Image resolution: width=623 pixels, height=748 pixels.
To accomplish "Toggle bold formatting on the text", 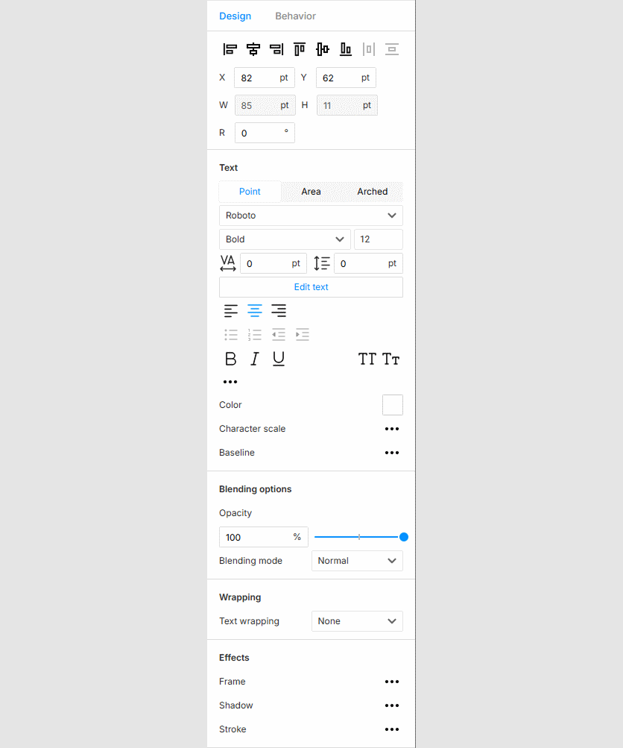I will [x=230, y=359].
